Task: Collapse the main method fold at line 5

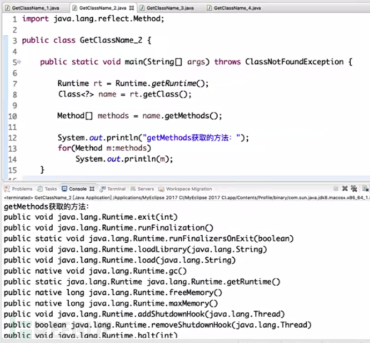Action: click(x=19, y=62)
